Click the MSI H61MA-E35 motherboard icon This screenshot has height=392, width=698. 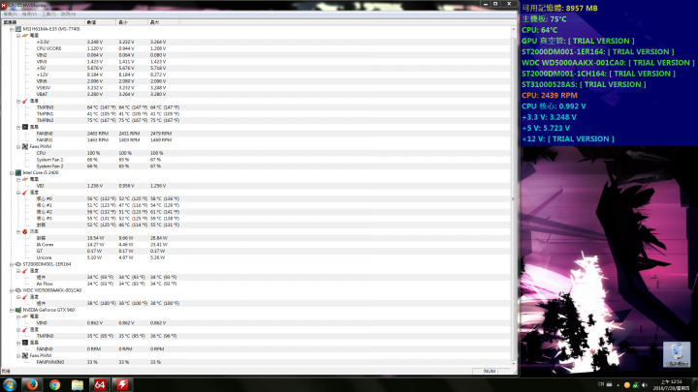18,29
